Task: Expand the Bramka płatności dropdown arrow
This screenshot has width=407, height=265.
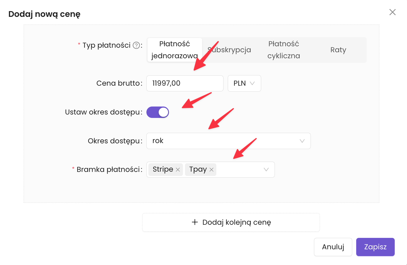Action: click(266, 170)
